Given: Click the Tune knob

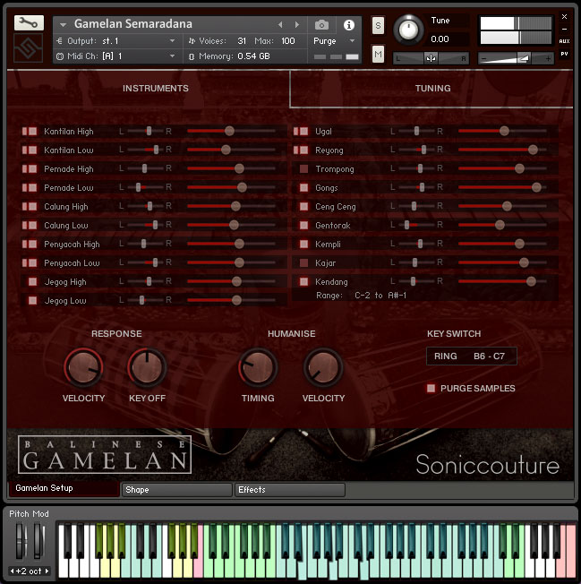Looking at the screenshot, I should click(x=408, y=30).
